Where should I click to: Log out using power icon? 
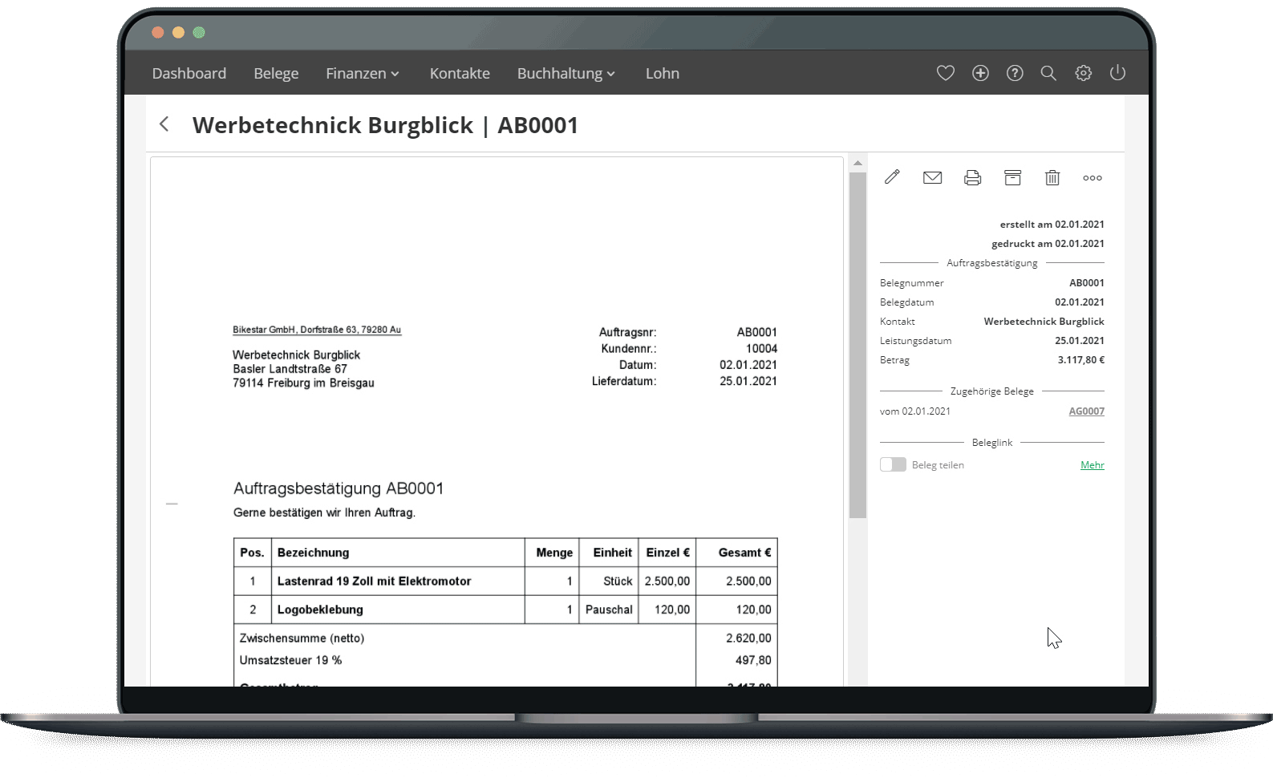(x=1117, y=73)
